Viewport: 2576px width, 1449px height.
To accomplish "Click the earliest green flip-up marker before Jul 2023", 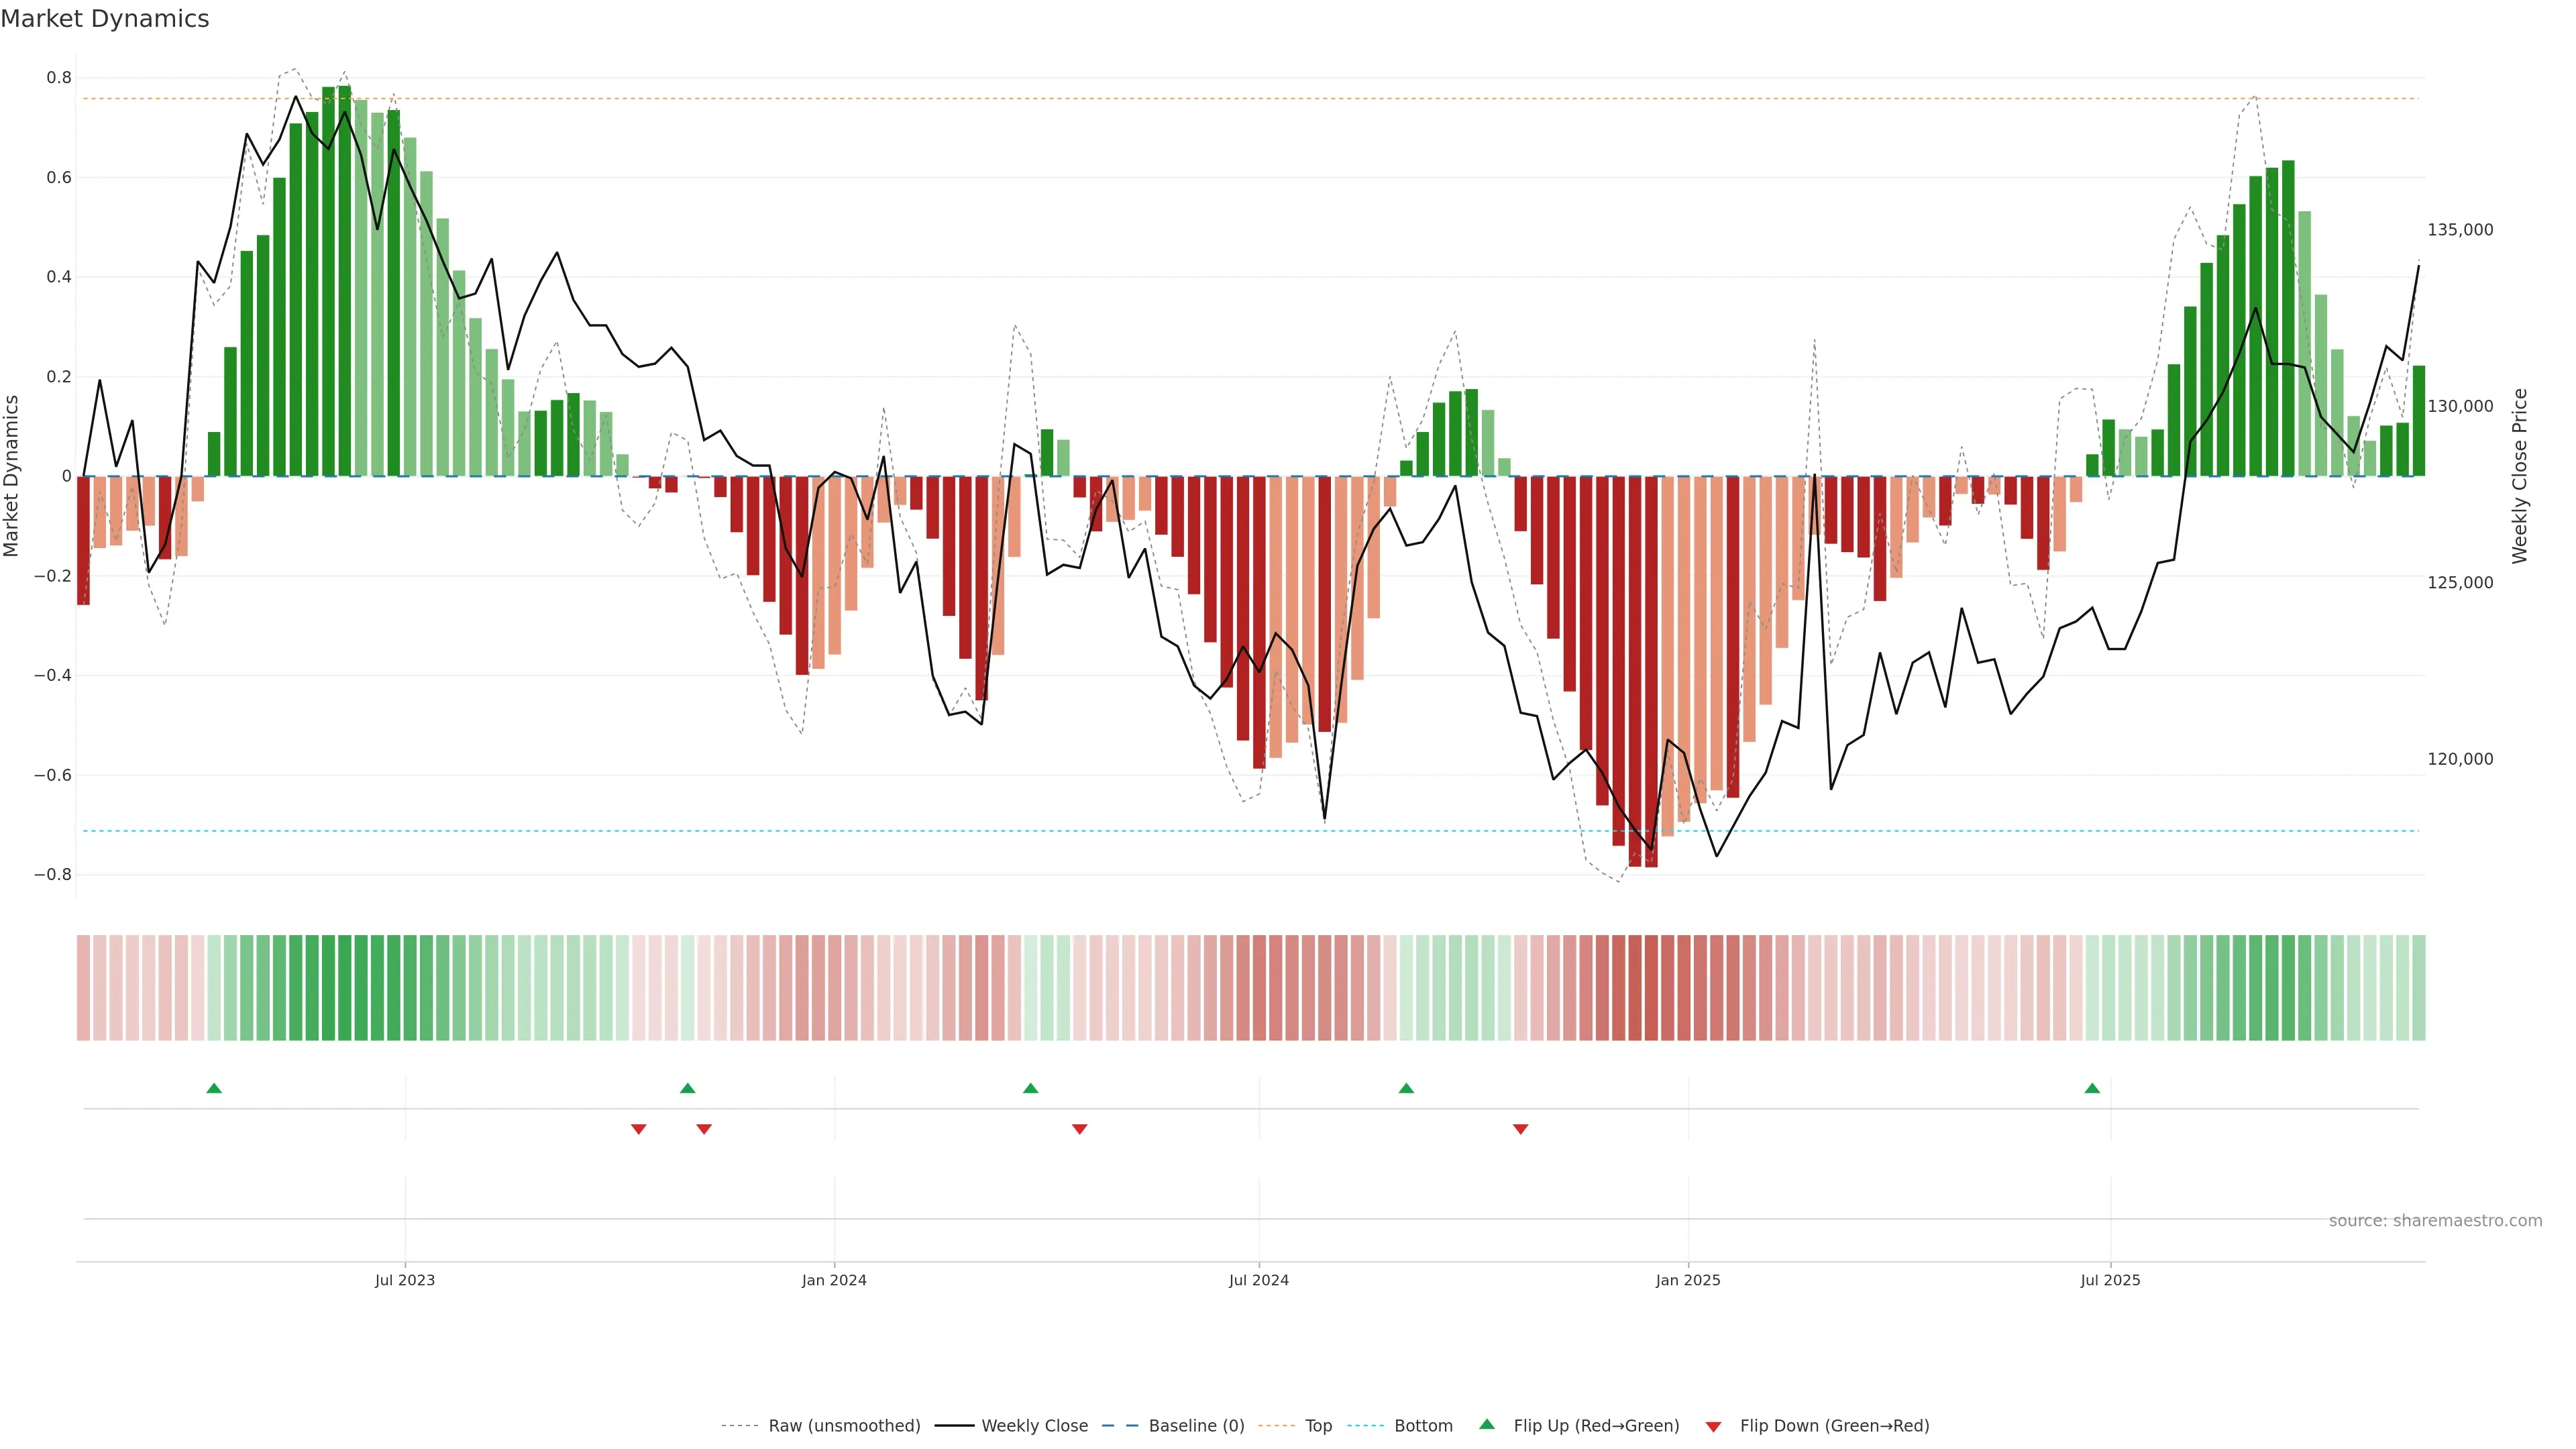I will coord(214,1088).
